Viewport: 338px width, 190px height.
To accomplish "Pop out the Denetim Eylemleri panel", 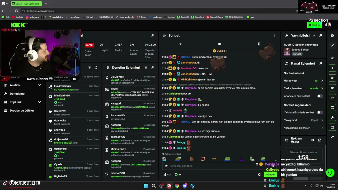I will pos(152,68).
